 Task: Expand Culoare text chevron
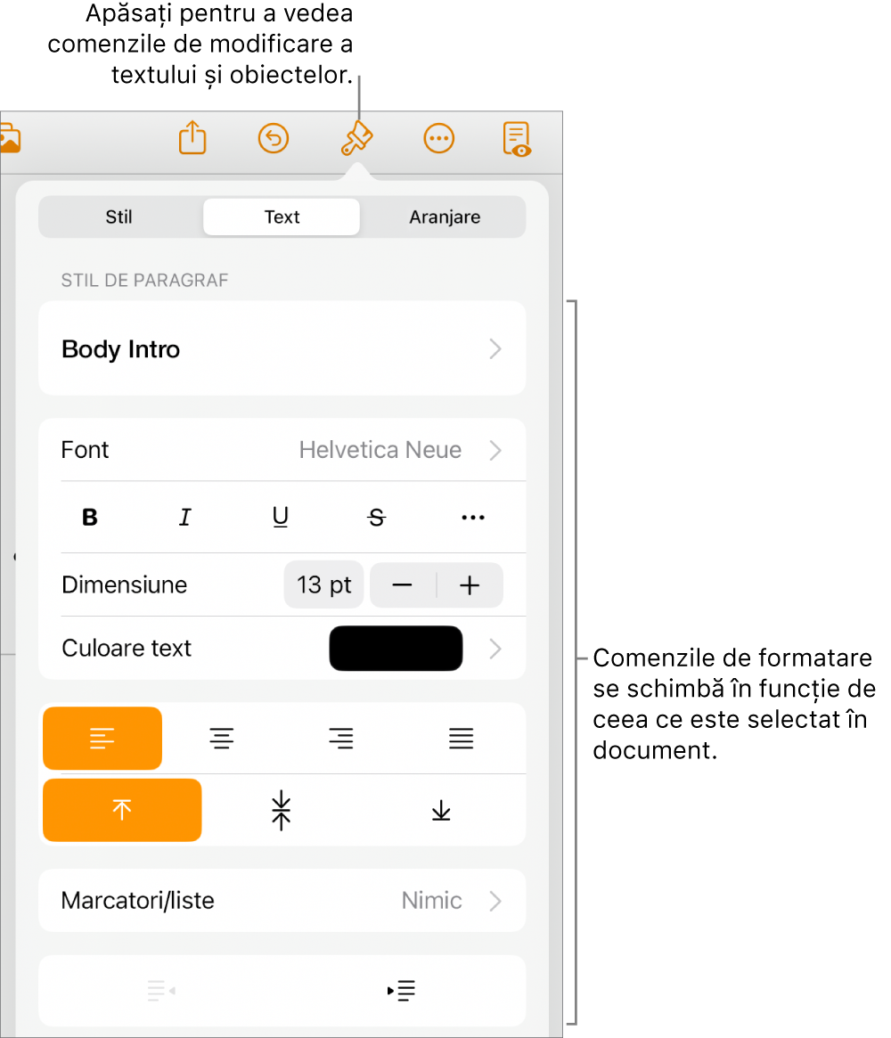coord(495,648)
